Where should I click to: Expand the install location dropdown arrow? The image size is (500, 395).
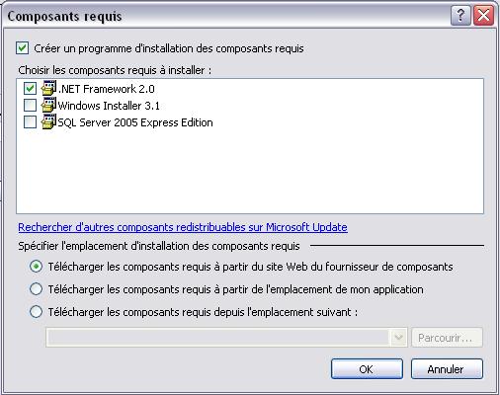click(x=399, y=338)
